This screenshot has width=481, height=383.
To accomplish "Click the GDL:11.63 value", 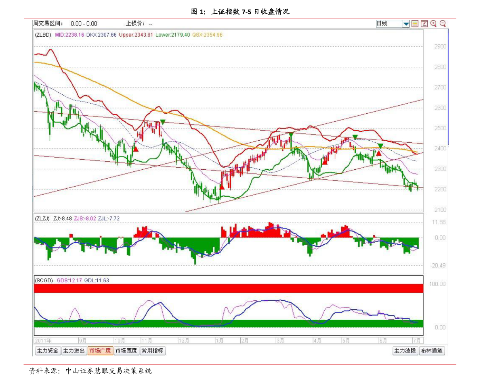I will (x=97, y=281).
